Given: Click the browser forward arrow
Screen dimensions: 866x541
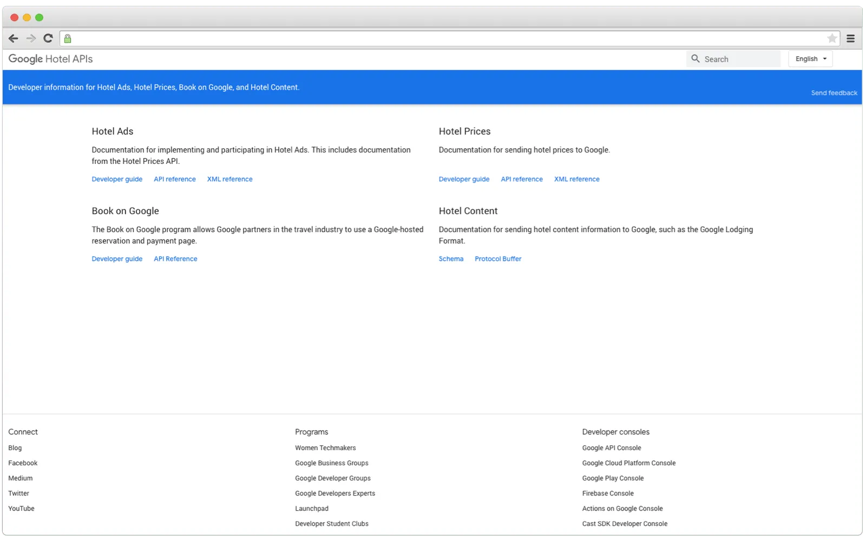Looking at the screenshot, I should coord(31,38).
